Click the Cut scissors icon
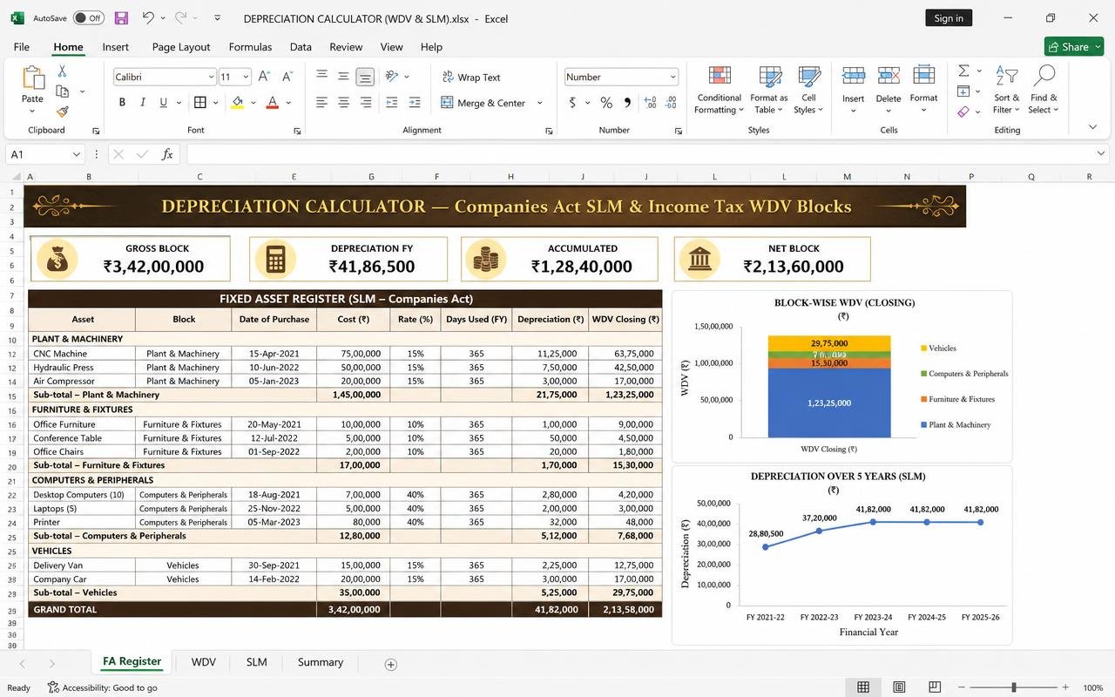This screenshot has width=1115, height=697. tap(62, 71)
